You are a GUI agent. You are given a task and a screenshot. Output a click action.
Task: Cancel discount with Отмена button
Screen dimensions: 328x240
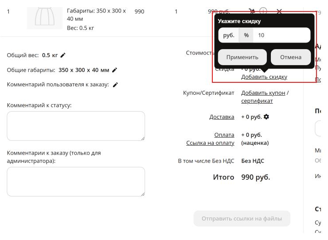tap(291, 57)
